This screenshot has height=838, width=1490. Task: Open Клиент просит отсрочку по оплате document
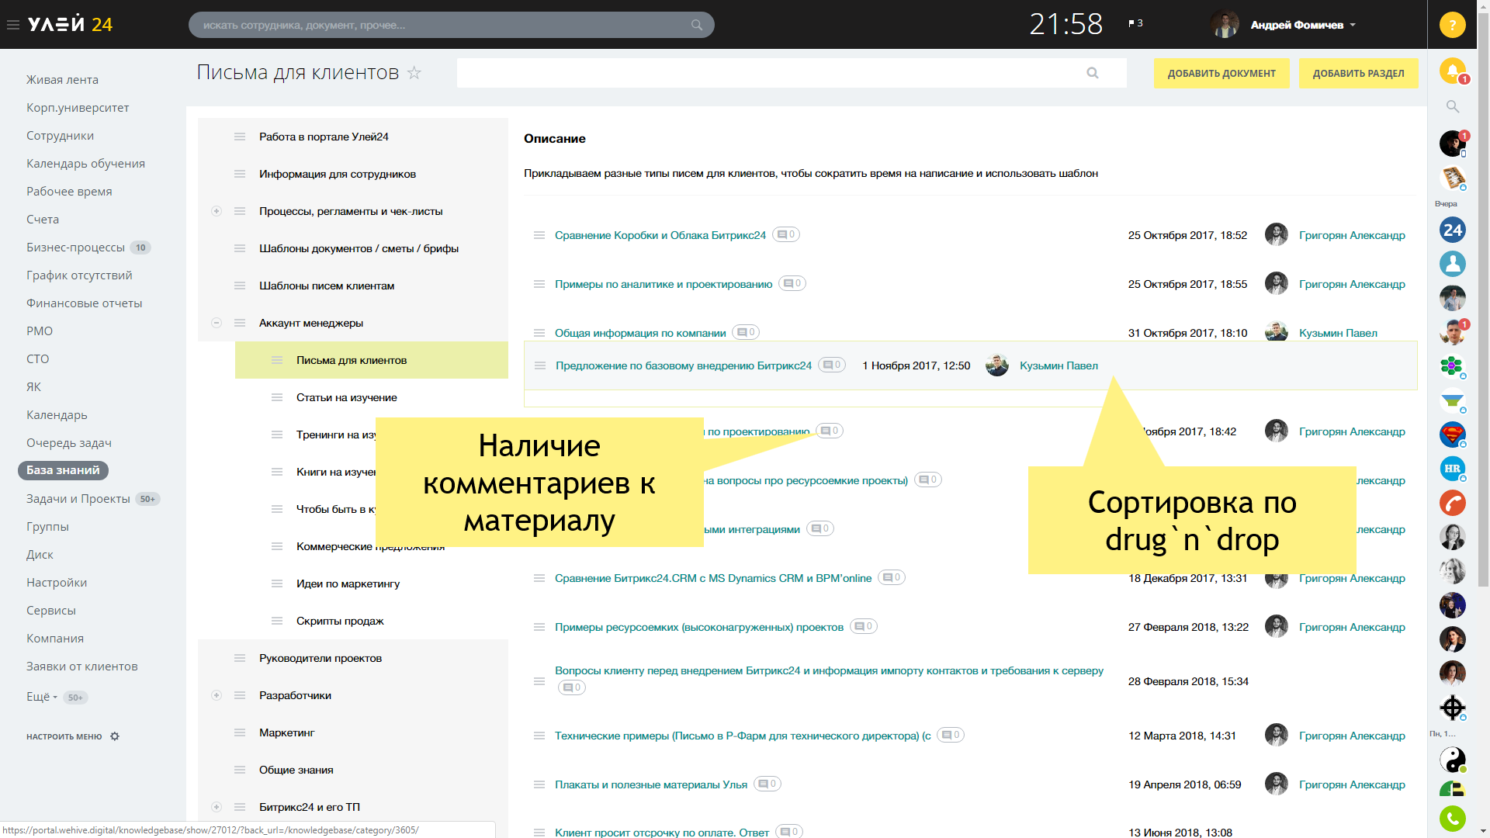point(662,833)
